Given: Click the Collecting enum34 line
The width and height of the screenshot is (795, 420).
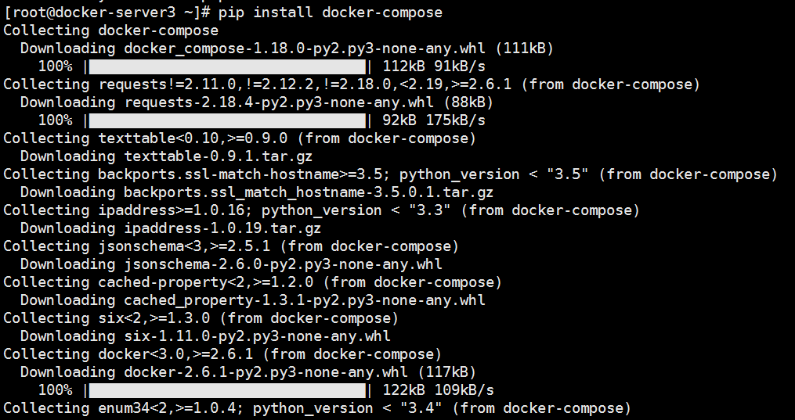Looking at the screenshot, I should (317, 407).
